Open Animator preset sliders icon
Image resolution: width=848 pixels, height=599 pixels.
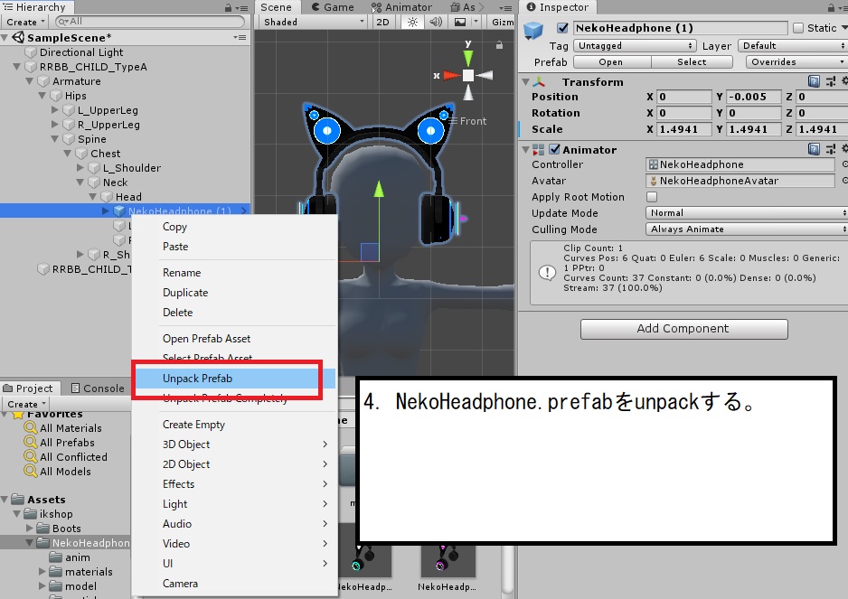(x=831, y=149)
